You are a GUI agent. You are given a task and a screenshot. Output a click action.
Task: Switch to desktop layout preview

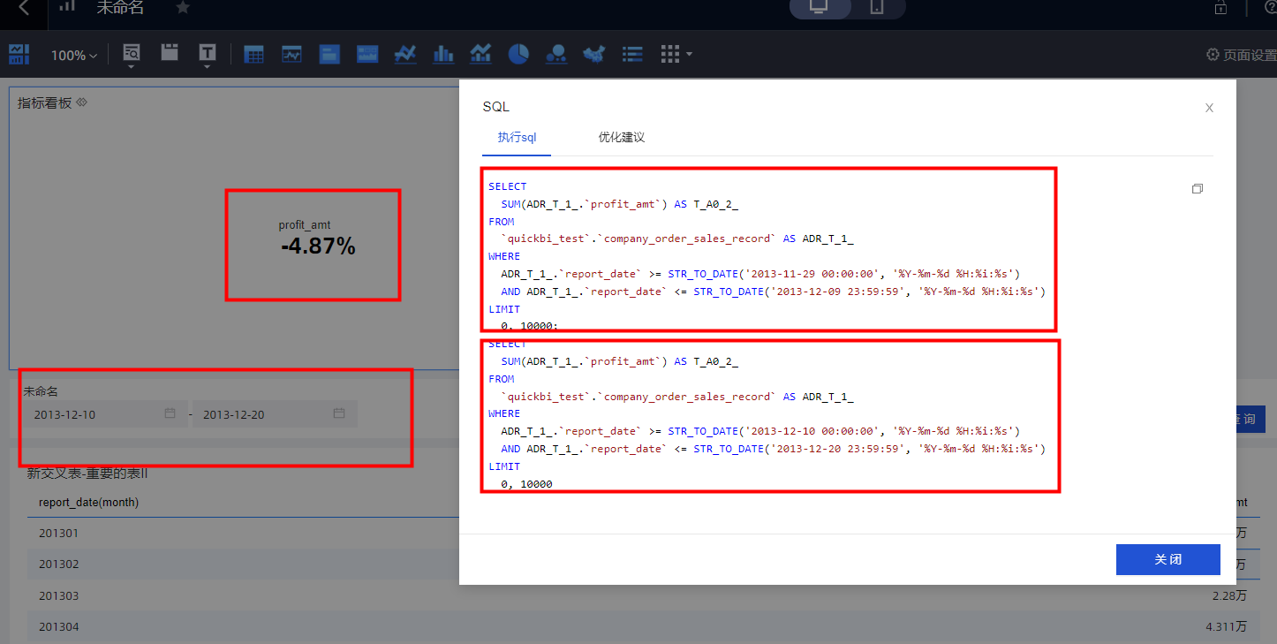(819, 8)
